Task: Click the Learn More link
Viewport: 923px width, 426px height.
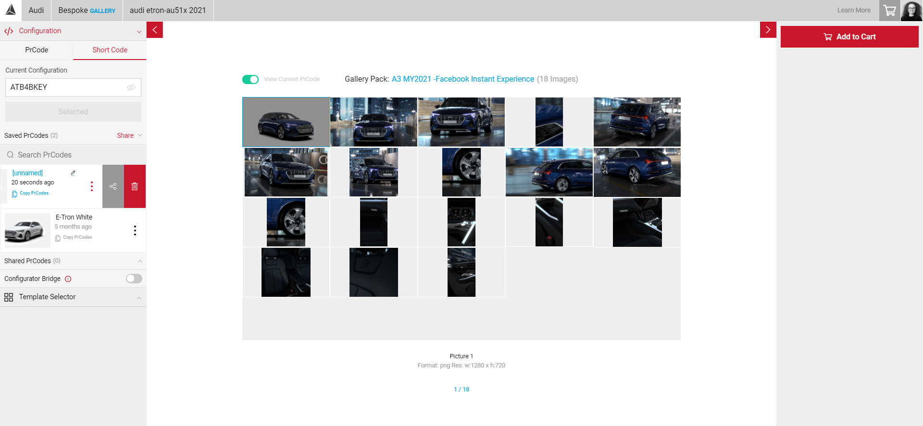Action: click(854, 10)
